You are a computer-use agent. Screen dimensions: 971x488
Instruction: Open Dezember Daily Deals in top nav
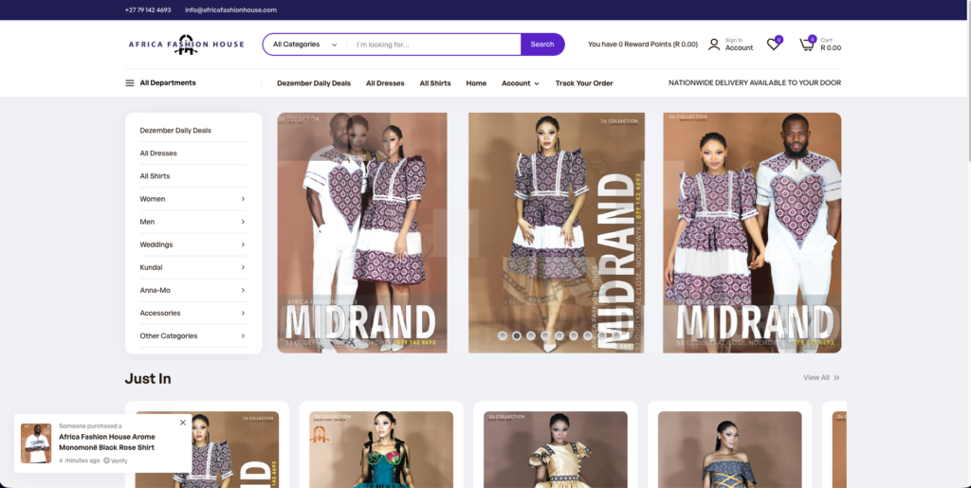(x=314, y=82)
